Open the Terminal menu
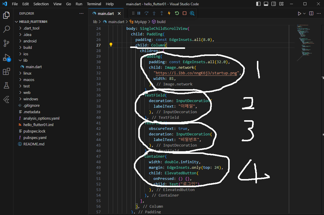This screenshot has height=215, width=324. pos(94,4)
